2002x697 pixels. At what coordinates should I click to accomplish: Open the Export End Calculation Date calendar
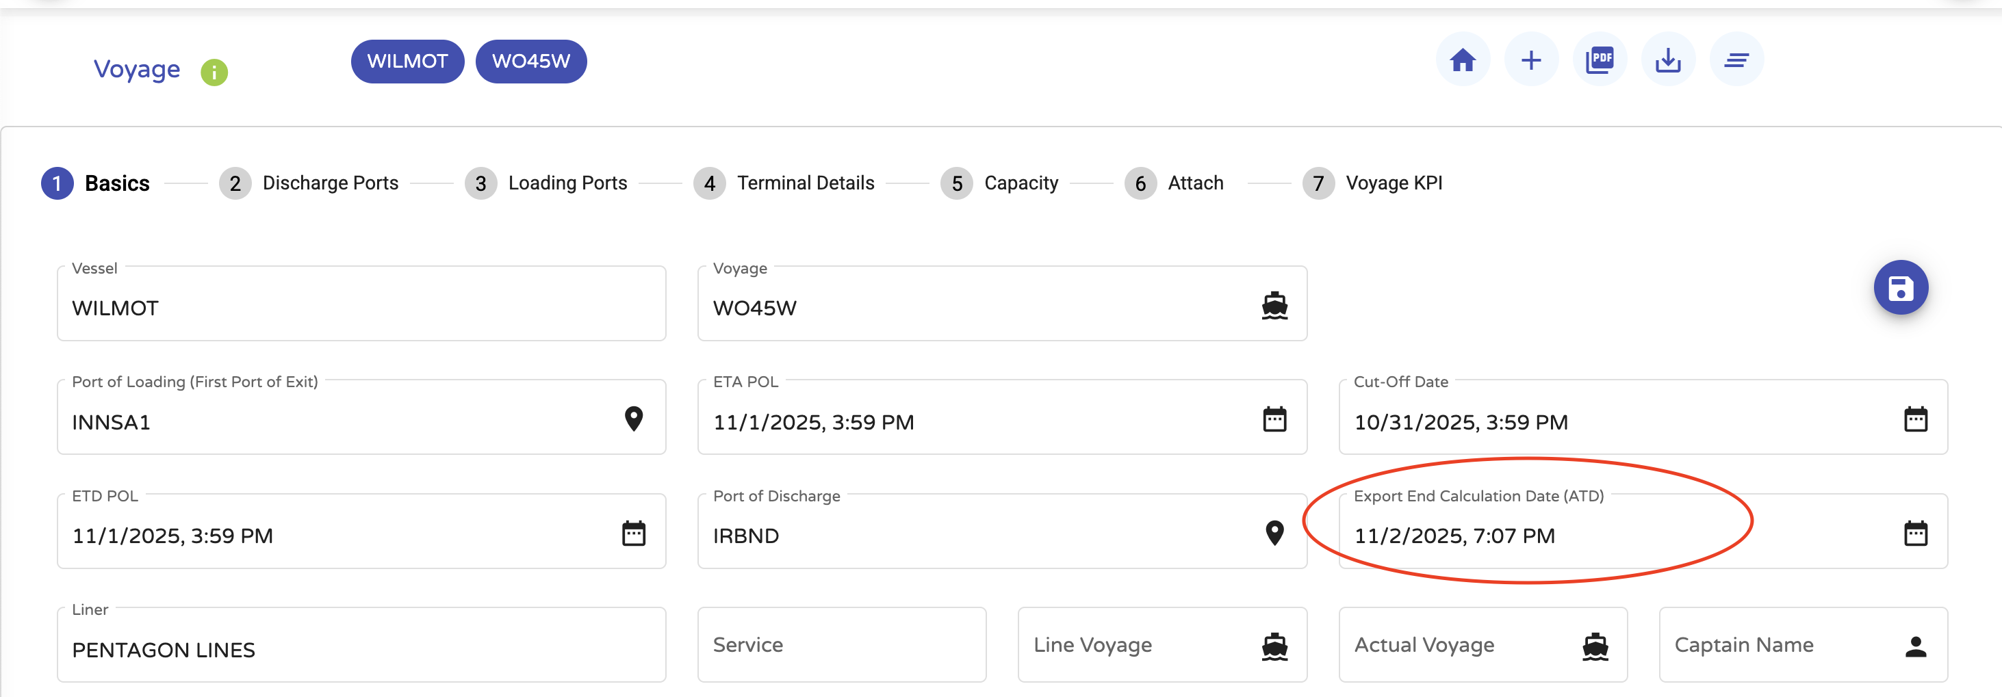[x=1915, y=534]
